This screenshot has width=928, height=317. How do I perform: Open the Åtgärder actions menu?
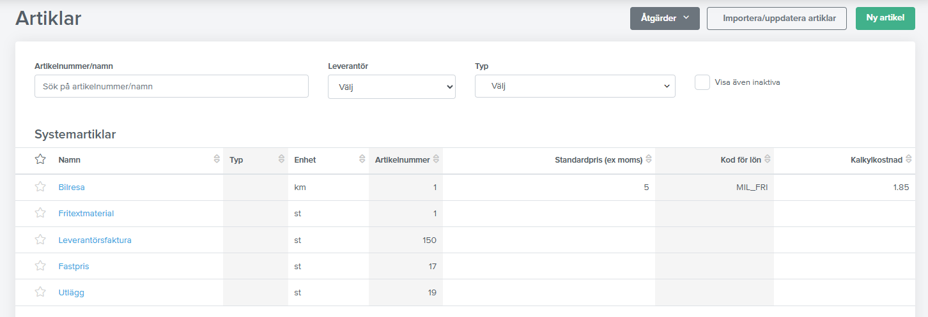[x=665, y=18]
